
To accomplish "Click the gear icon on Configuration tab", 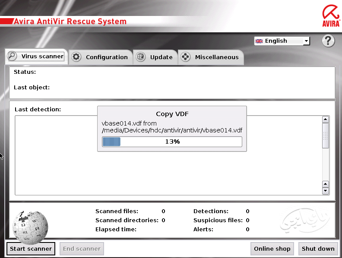I will pyautogui.click(x=76, y=57).
